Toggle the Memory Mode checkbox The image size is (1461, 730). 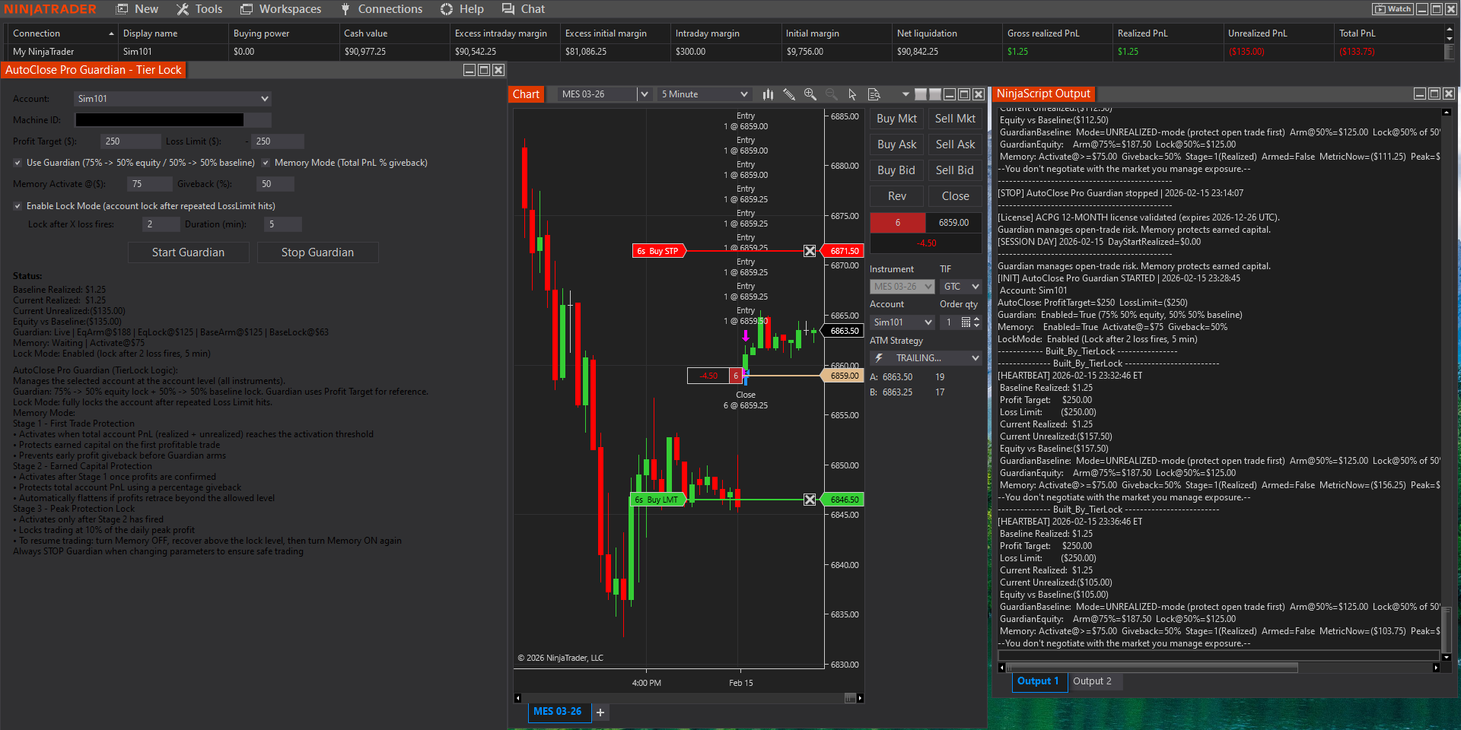(266, 163)
